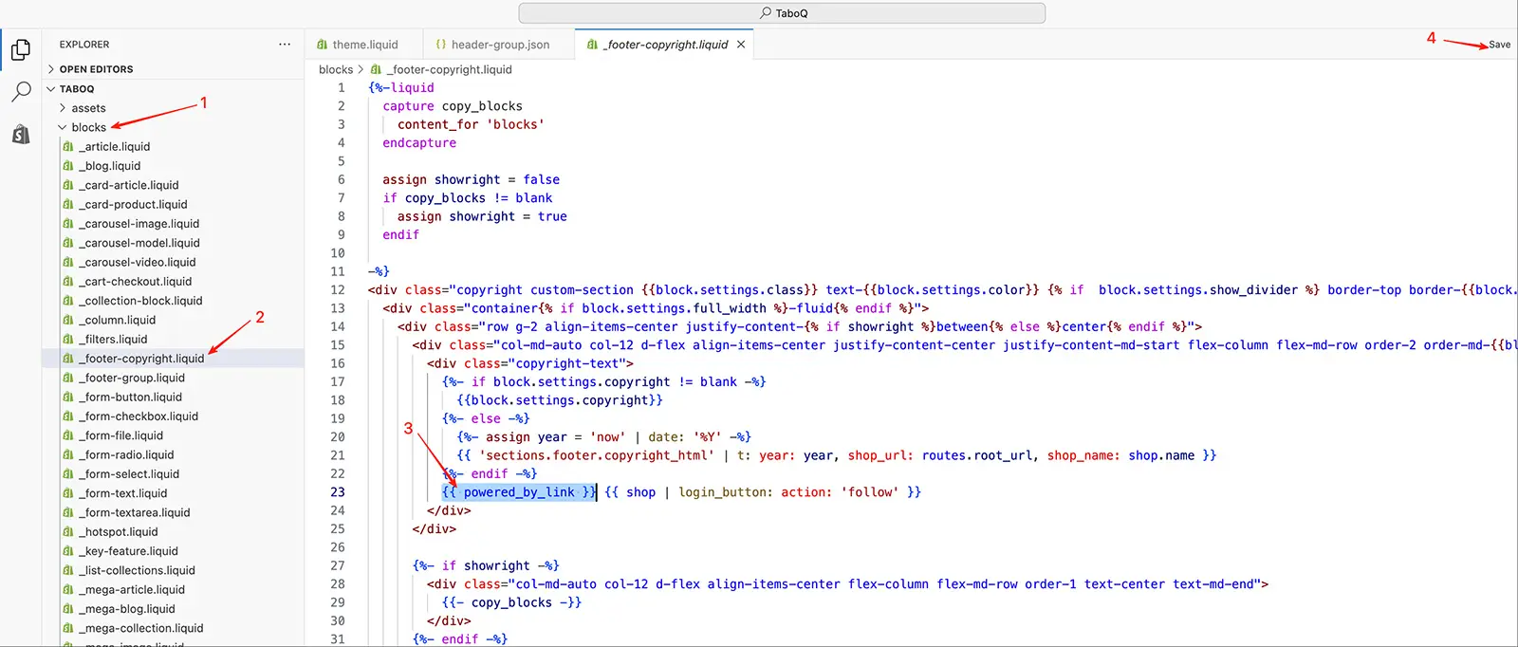The width and height of the screenshot is (1518, 647).
Task: Click 'assign showright = false' on line 6
Action: tap(471, 180)
